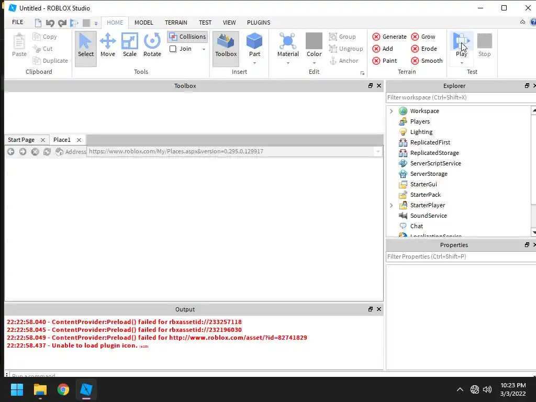Screen dimensions: 536x402
Task: Click the Duplicate button
Action: [50, 61]
